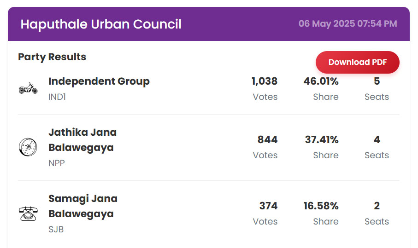This screenshot has width=418, height=248.
Task: Click the 1,038 votes figure
Action: click(265, 81)
